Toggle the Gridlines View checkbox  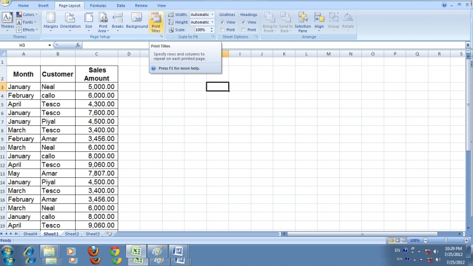click(222, 22)
